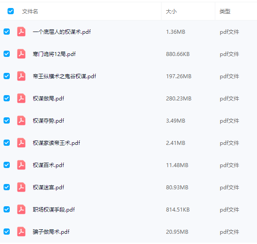Click size value 2.41MB
Image resolution: width=257 pixels, height=244 pixels.
tap(175, 143)
